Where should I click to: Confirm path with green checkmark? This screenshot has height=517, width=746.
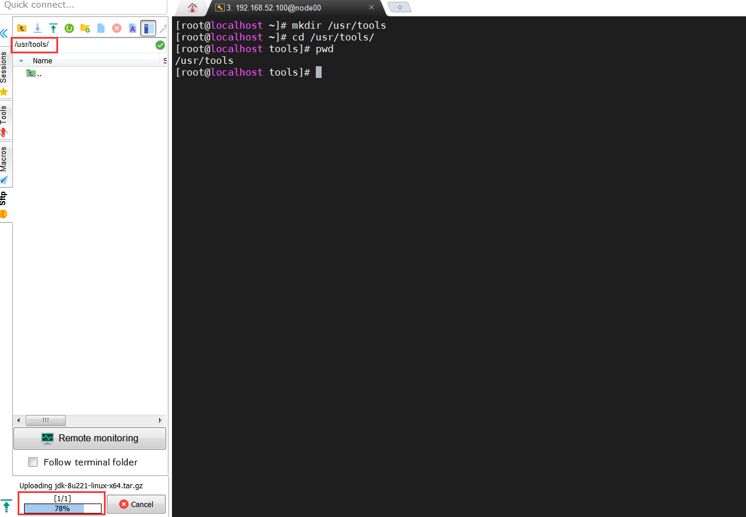160,45
